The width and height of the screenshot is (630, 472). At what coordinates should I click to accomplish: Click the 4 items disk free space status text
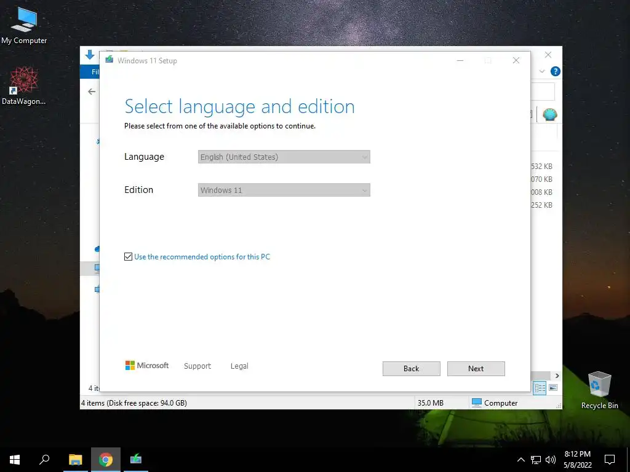point(134,403)
